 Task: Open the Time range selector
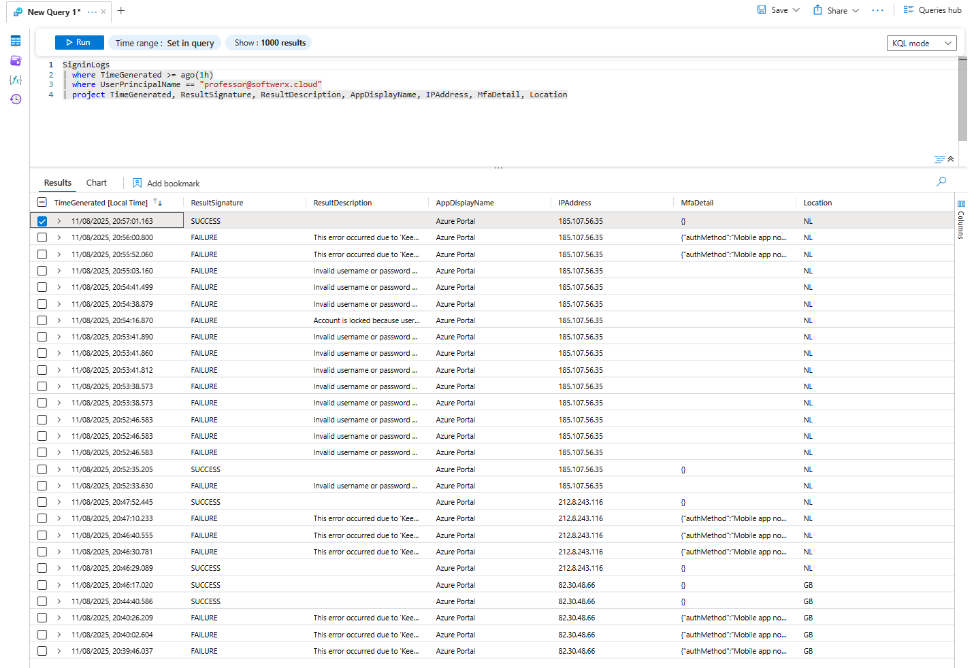165,43
